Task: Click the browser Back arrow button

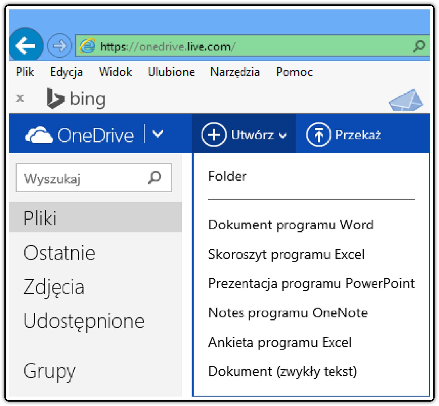Action: point(26,45)
